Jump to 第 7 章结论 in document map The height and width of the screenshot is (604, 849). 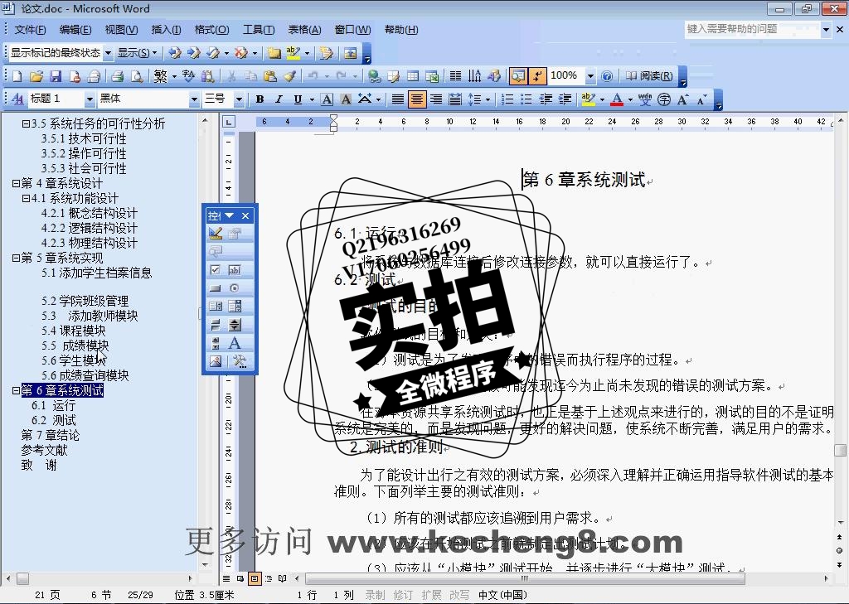(x=50, y=435)
